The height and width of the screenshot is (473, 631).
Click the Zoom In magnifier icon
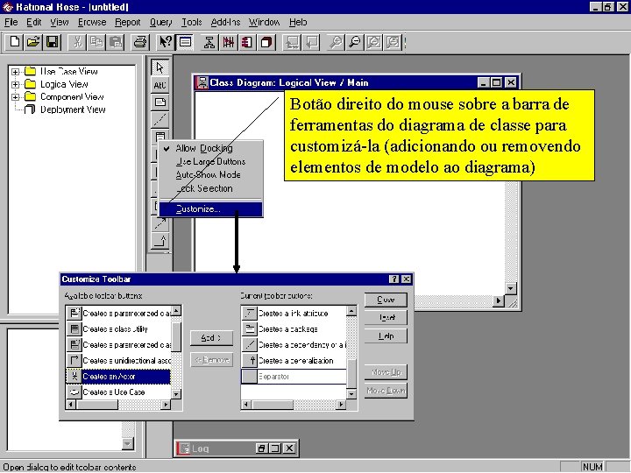click(336, 42)
